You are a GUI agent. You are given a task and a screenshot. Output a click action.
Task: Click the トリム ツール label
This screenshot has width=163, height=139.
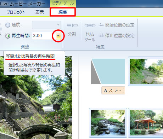90,37
